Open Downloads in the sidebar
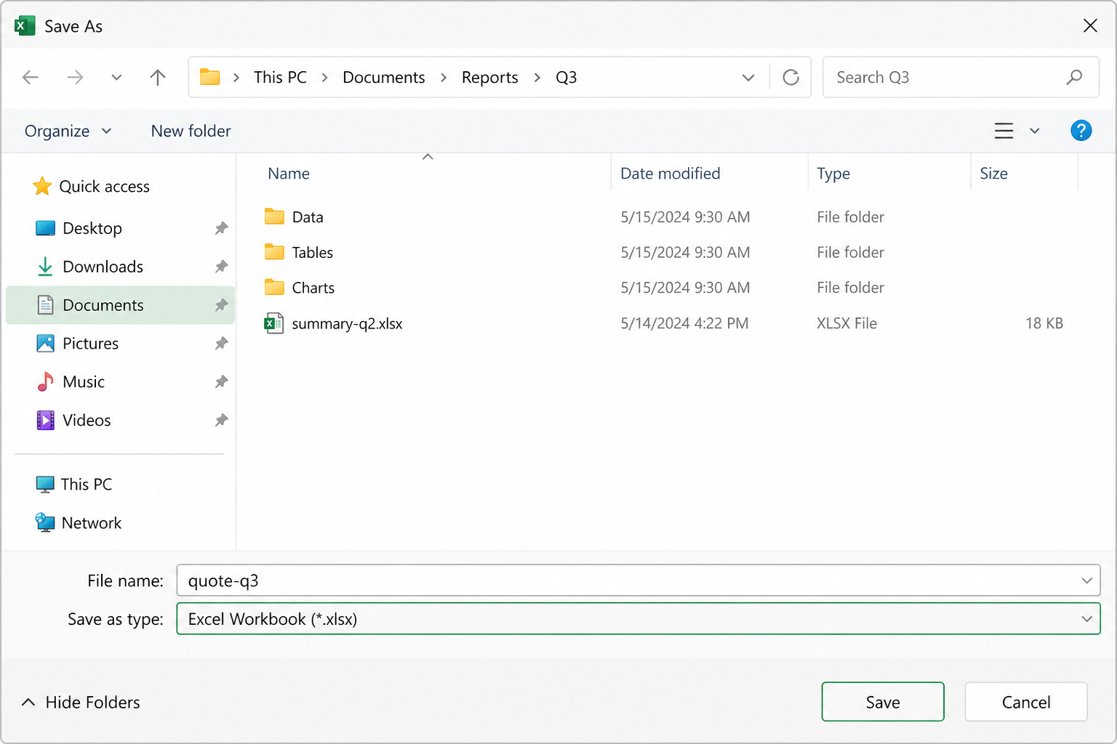 (120, 267)
